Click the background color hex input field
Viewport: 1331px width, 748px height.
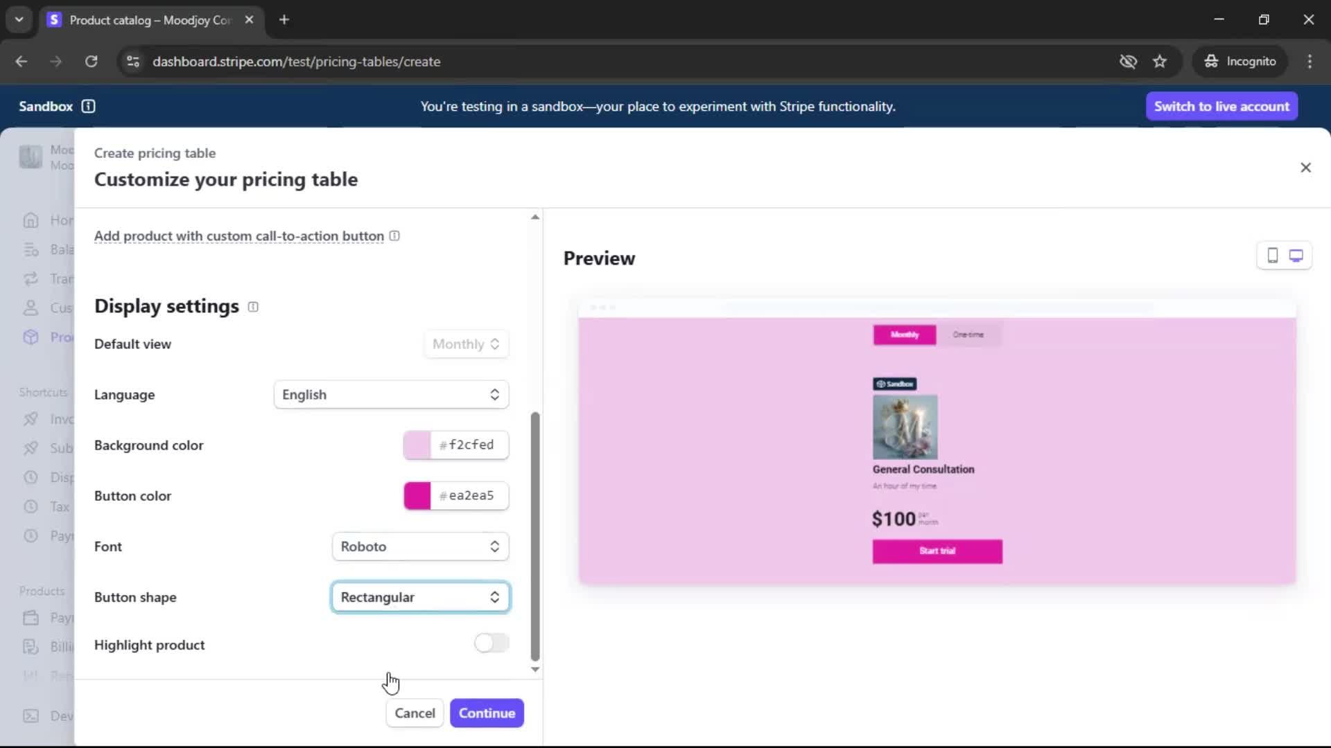471,445
